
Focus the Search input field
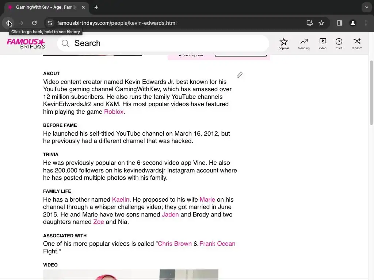[x=163, y=43]
